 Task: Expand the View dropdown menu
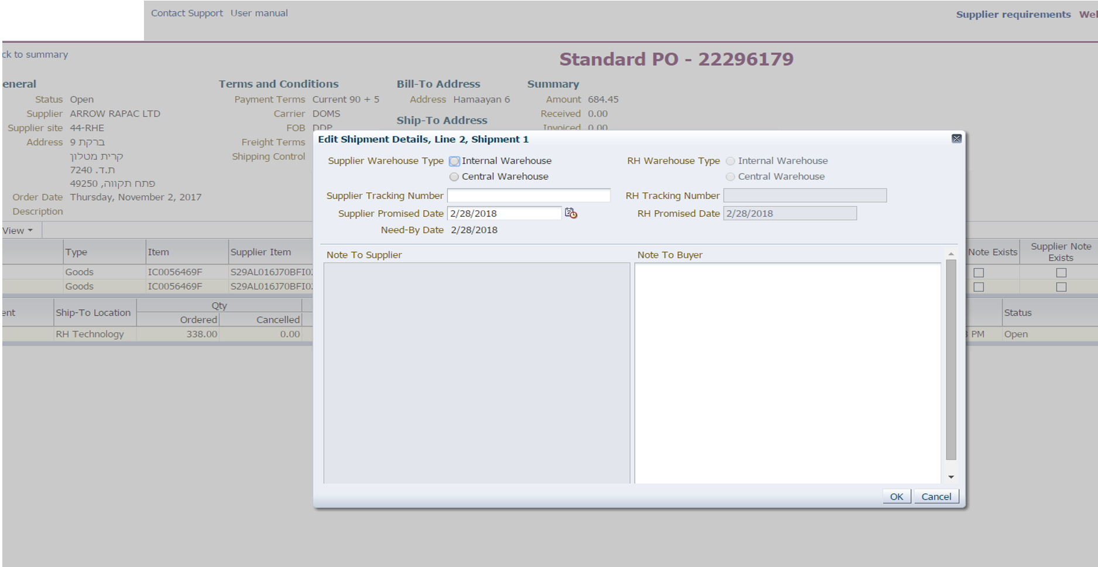point(18,231)
